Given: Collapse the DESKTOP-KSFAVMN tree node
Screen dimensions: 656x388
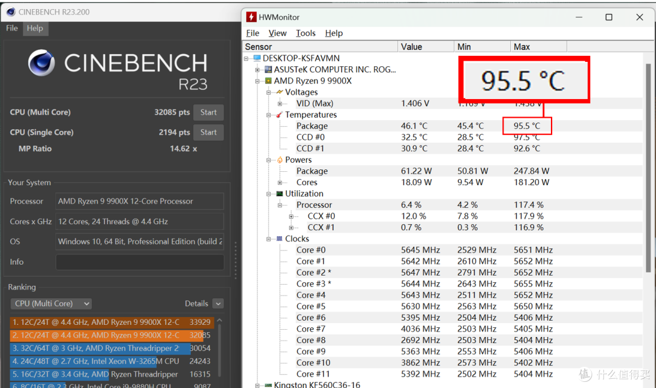Looking at the screenshot, I should (247, 58).
